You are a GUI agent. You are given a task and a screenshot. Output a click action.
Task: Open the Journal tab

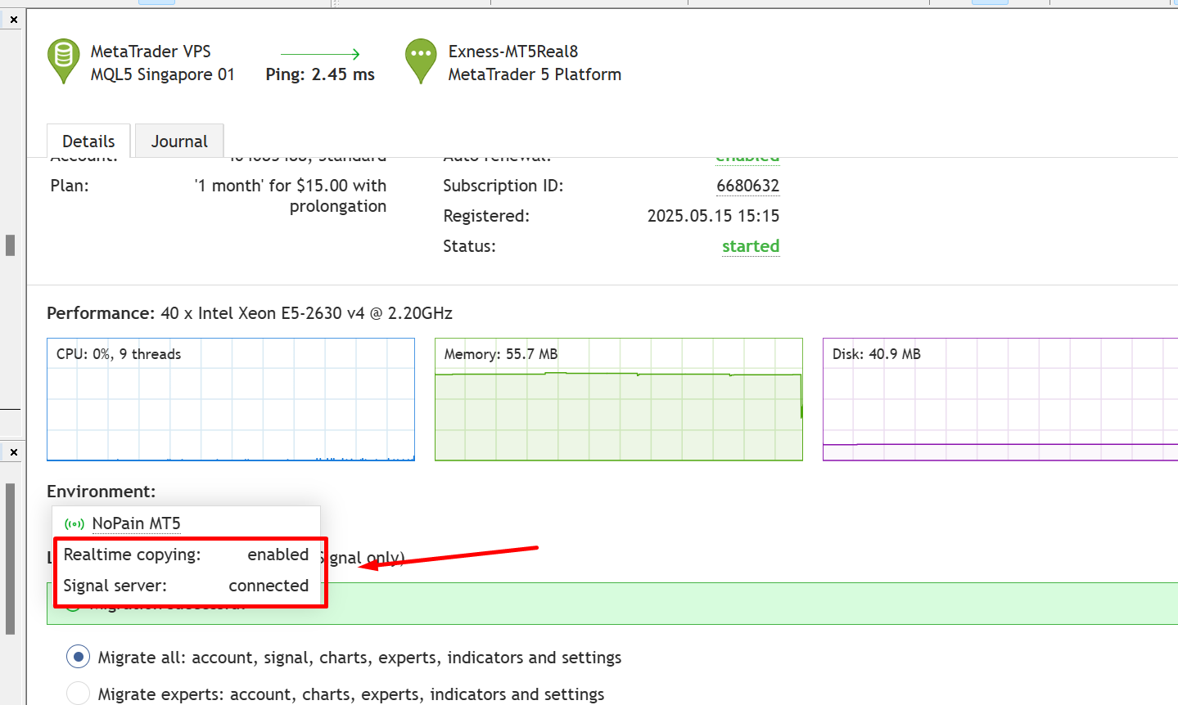pos(179,141)
